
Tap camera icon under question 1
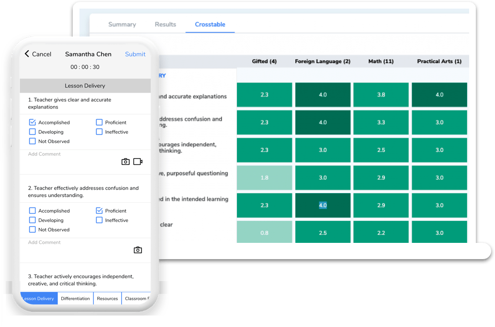pos(125,162)
